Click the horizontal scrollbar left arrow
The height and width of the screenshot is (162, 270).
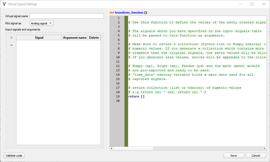coord(111,148)
